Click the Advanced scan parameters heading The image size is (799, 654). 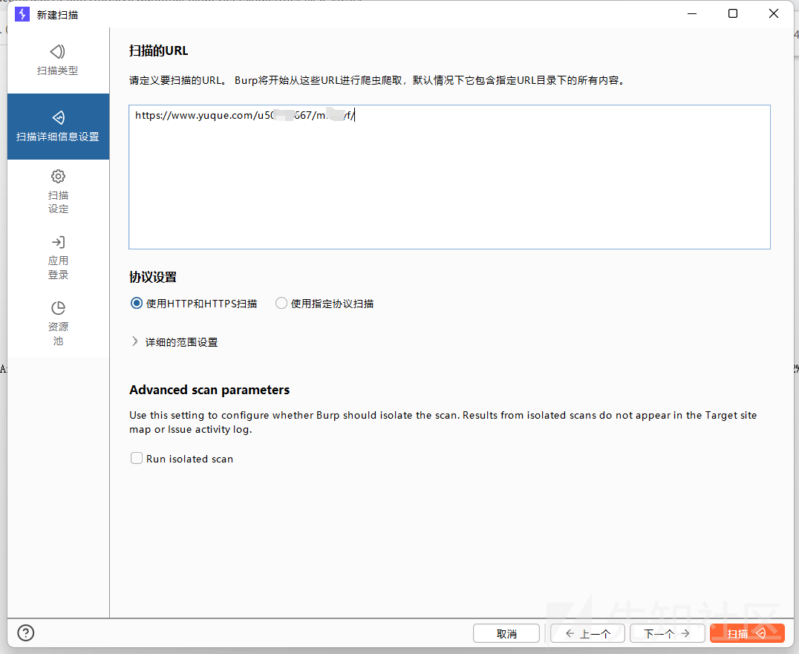coord(209,390)
